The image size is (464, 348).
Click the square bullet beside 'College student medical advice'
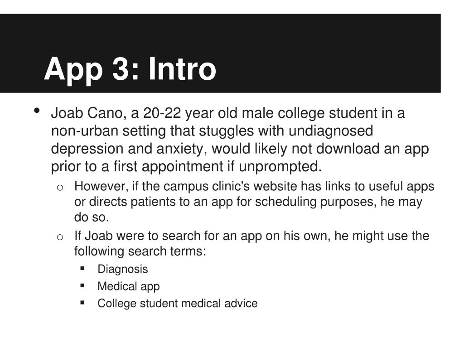pyautogui.click(x=82, y=303)
